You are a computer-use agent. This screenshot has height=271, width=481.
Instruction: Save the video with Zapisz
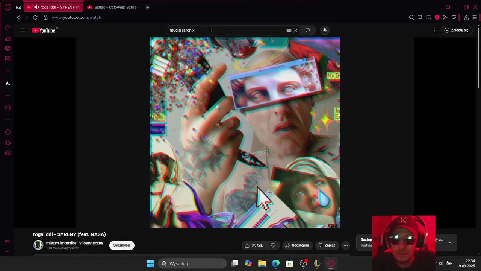pyautogui.click(x=327, y=245)
